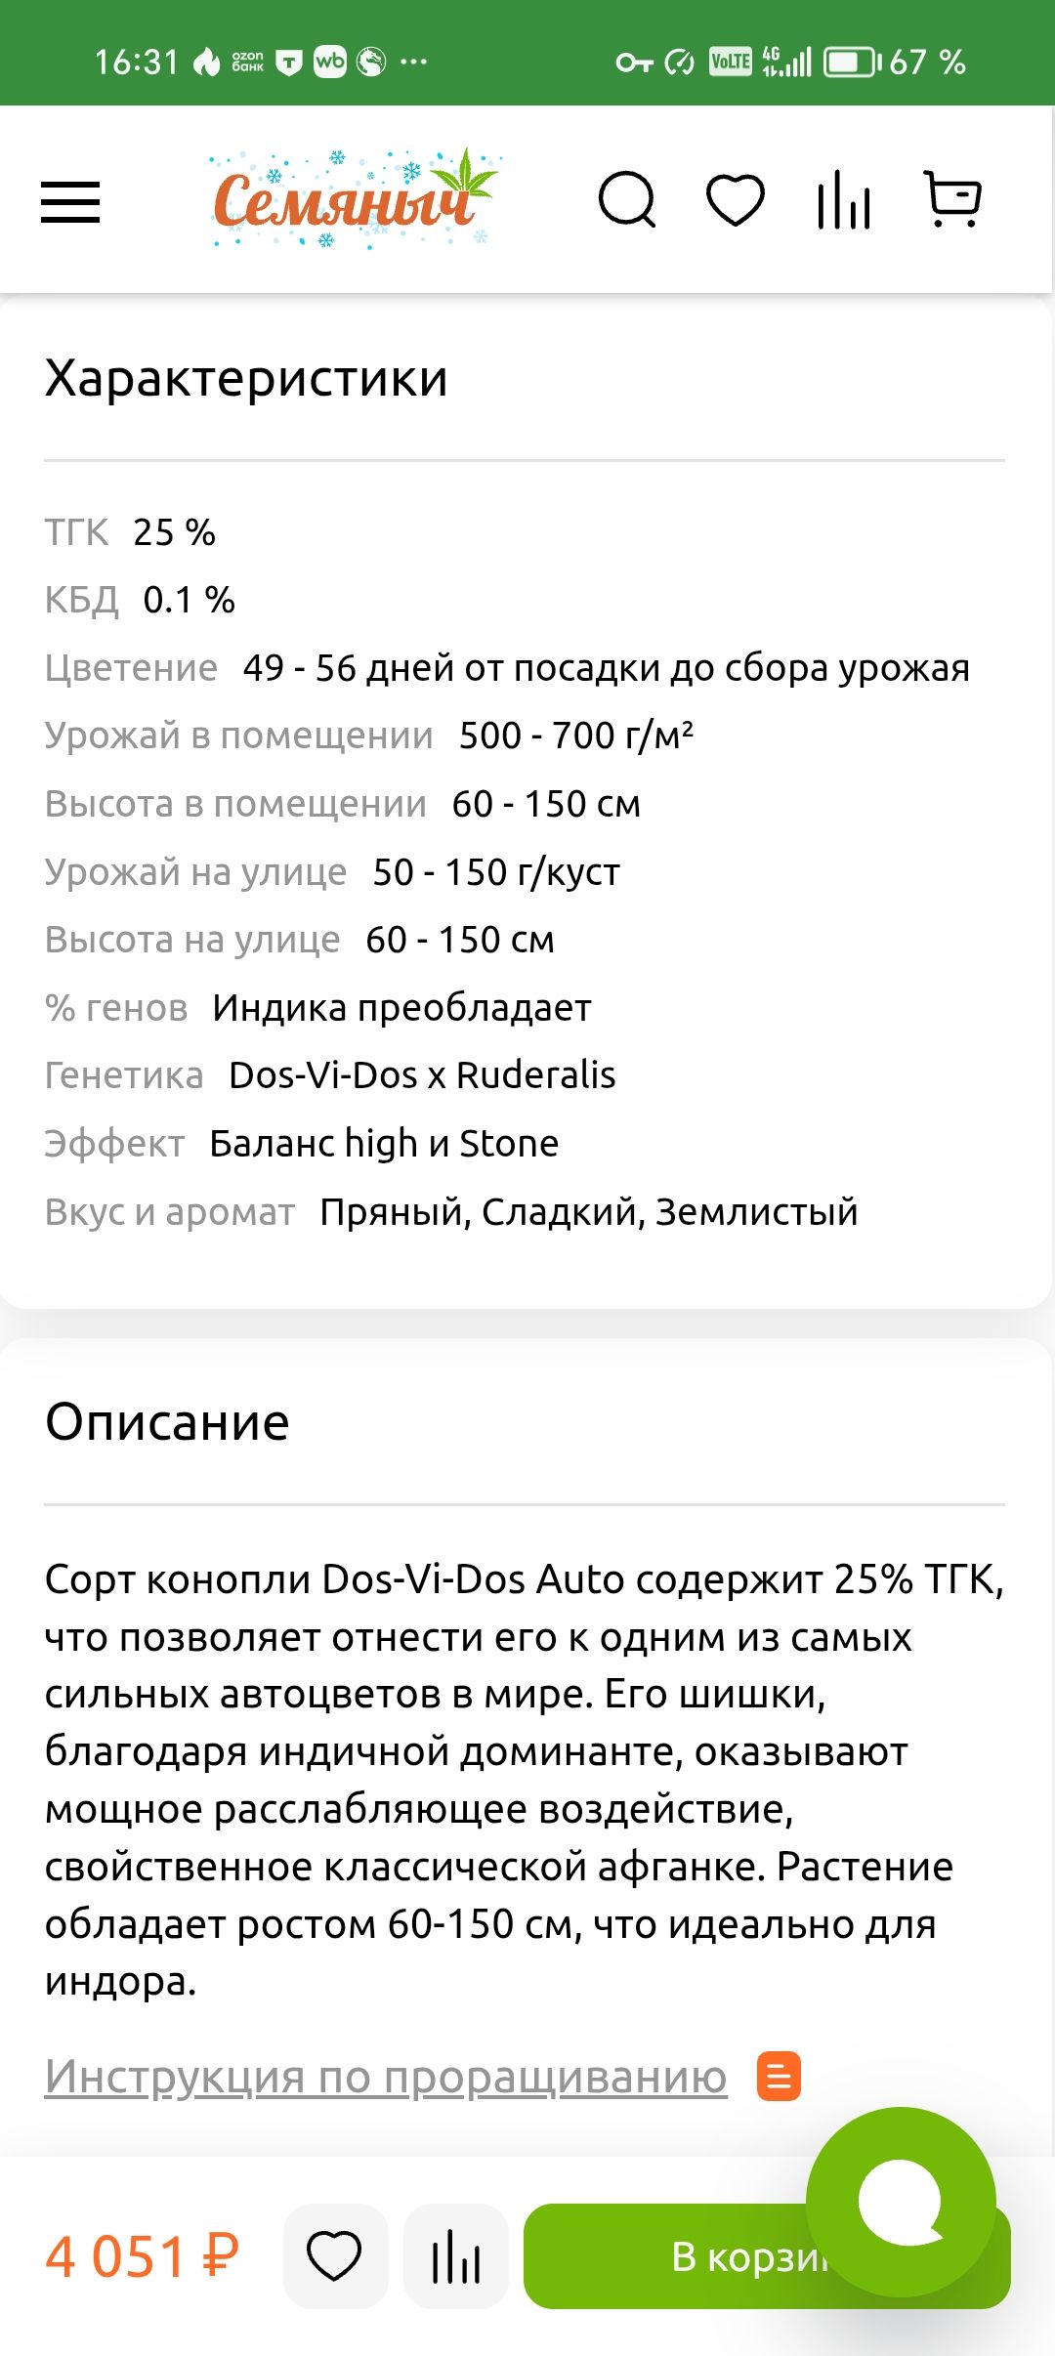Open the shopping cart in header
This screenshot has width=1055, height=2356.
[x=952, y=199]
